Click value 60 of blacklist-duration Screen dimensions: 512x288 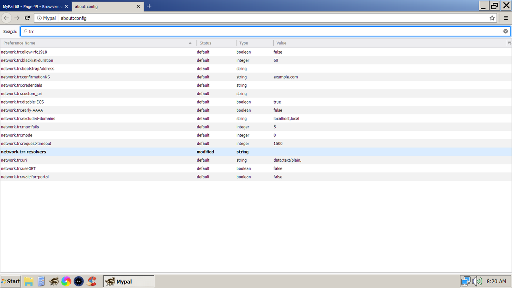click(276, 60)
